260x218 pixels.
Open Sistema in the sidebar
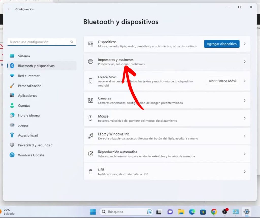coord(24,56)
